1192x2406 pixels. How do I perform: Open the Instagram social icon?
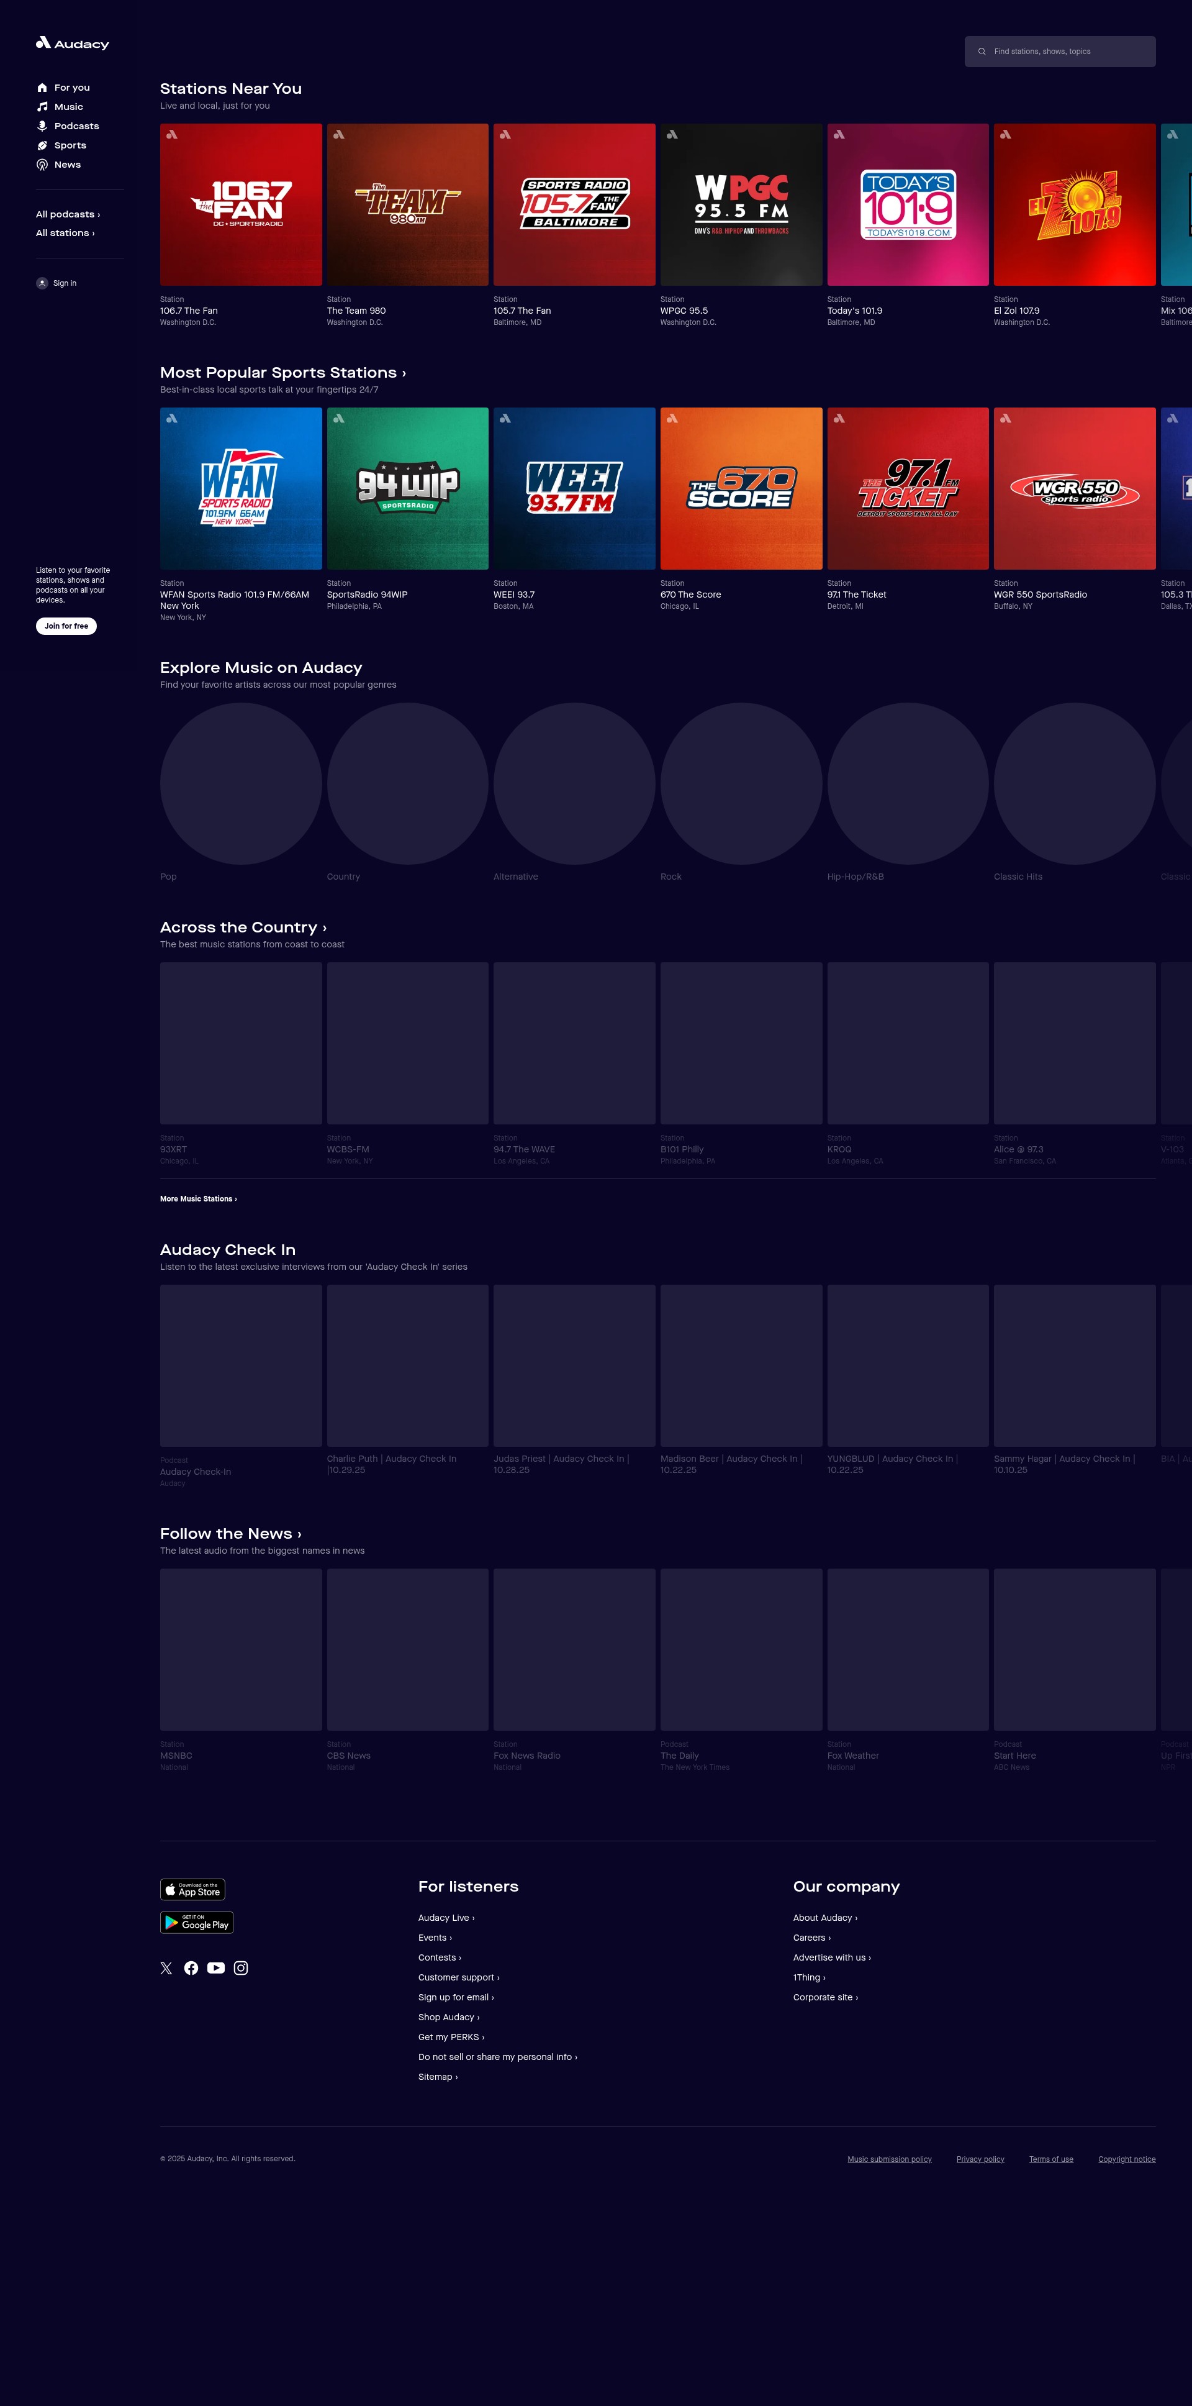coord(241,1968)
